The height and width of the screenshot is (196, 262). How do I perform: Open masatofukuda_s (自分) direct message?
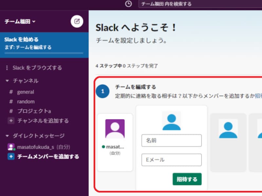pos(44,147)
